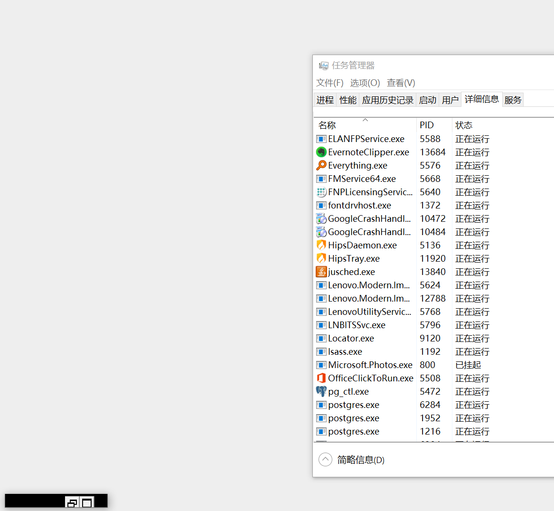Click the LenovoUtilityServic... process icon

click(321, 312)
